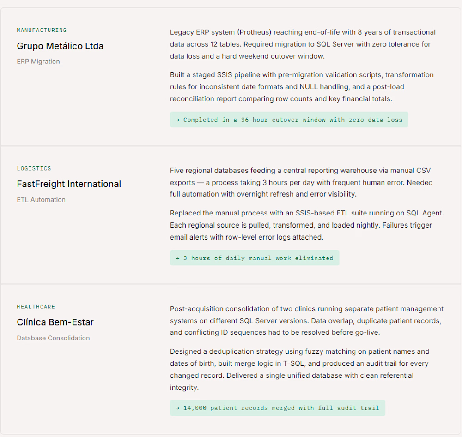Click the Database Consolidation subtitle
The image size is (462, 437).
pyautogui.click(x=53, y=338)
